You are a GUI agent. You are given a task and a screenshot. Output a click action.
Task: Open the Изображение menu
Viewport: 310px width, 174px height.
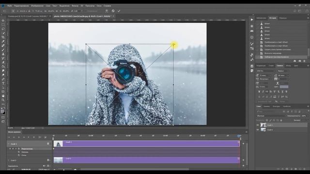click(37, 6)
